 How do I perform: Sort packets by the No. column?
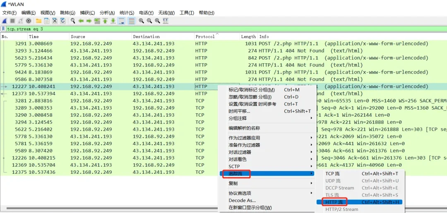(14, 36)
